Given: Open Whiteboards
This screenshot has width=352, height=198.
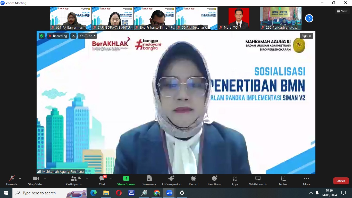Looking at the screenshot, I should (258, 180).
